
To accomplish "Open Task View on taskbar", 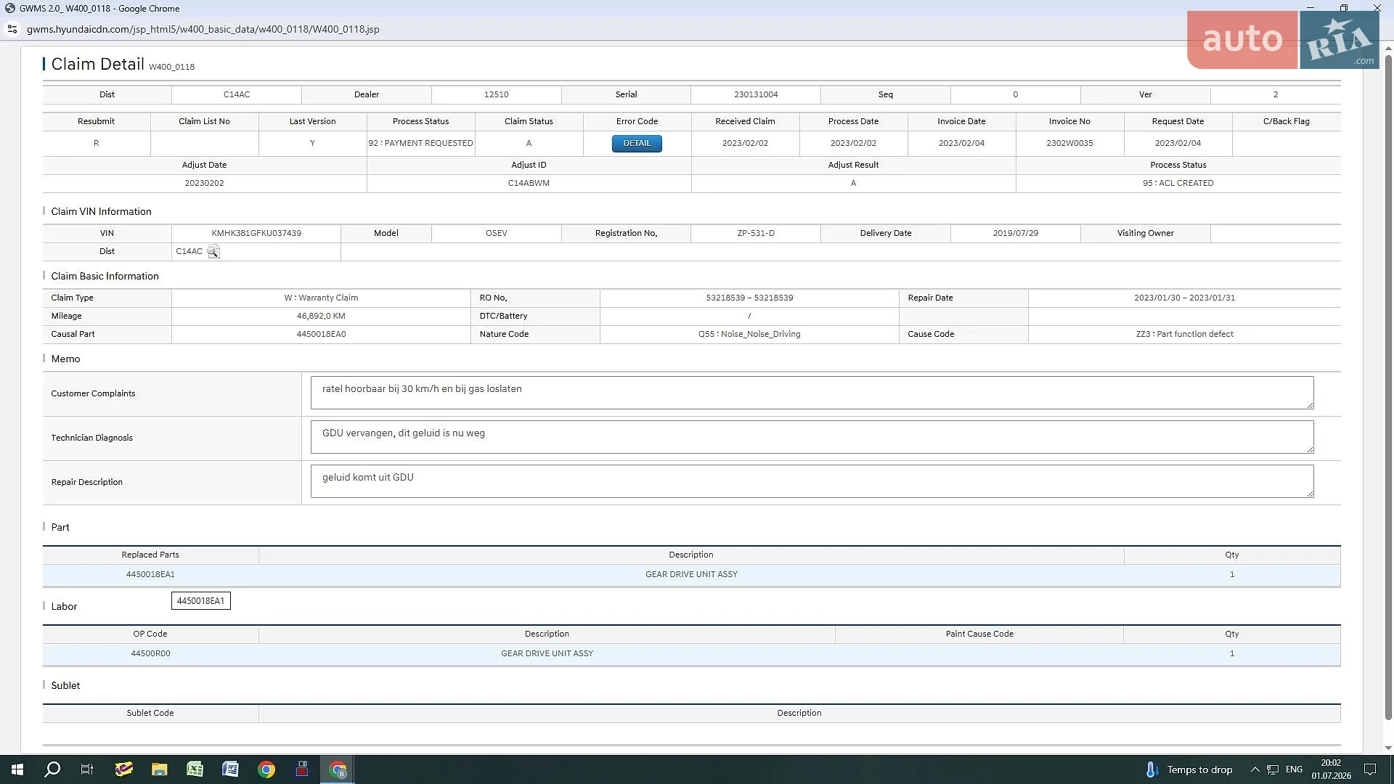I will coord(87,769).
